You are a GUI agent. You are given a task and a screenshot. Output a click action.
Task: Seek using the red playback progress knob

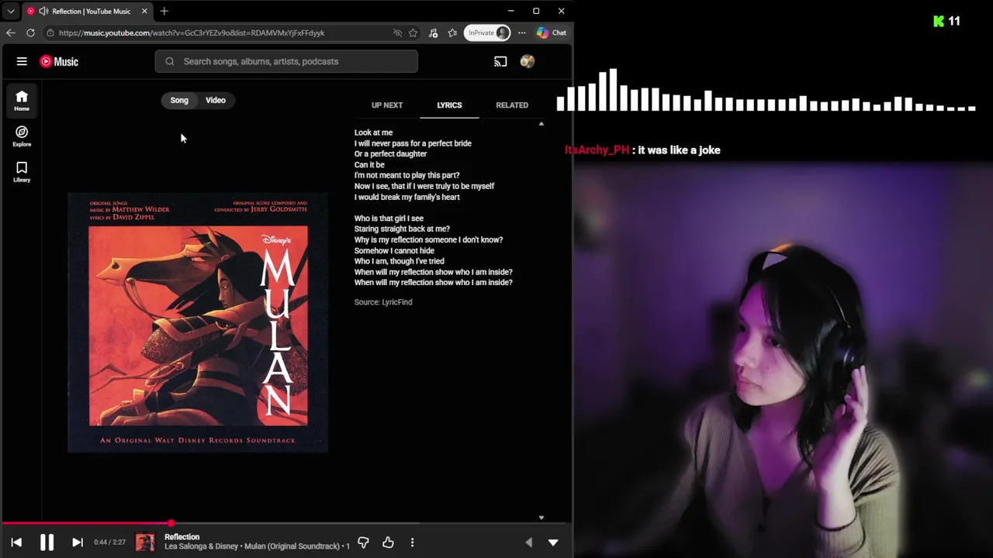click(x=171, y=523)
